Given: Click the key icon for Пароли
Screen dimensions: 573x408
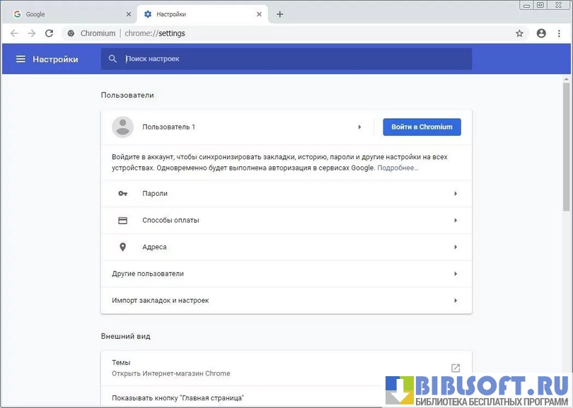Looking at the screenshot, I should click(x=122, y=194).
